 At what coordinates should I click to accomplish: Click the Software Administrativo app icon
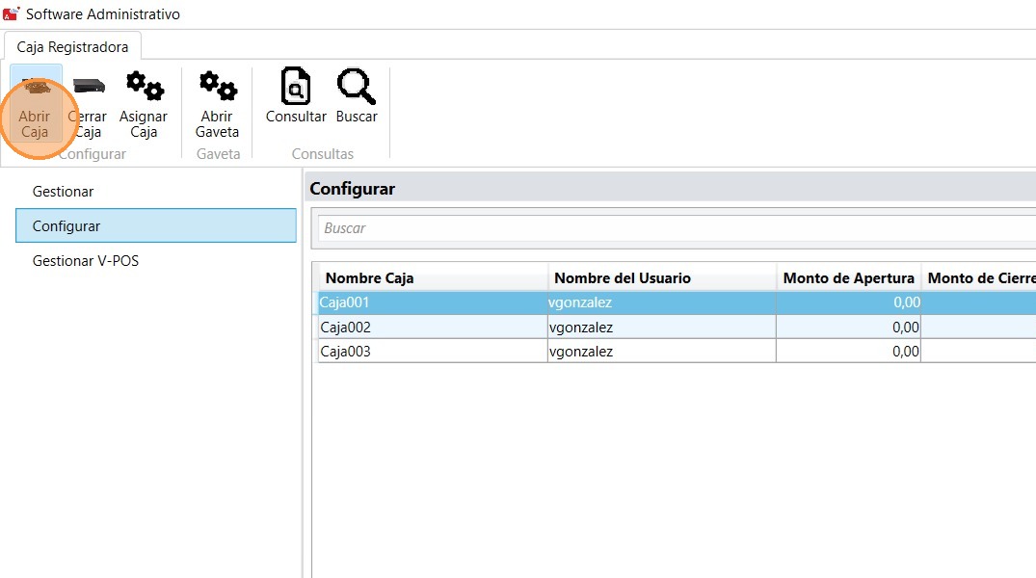[x=12, y=14]
